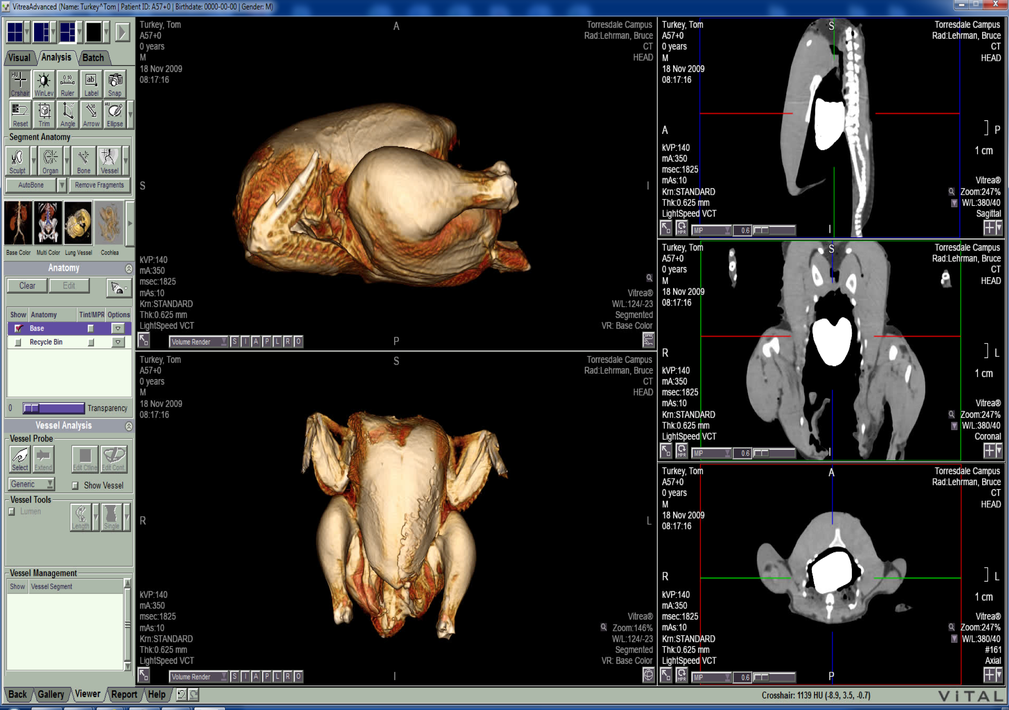Click the 0.6 thickness field in coronal view

pos(743,453)
